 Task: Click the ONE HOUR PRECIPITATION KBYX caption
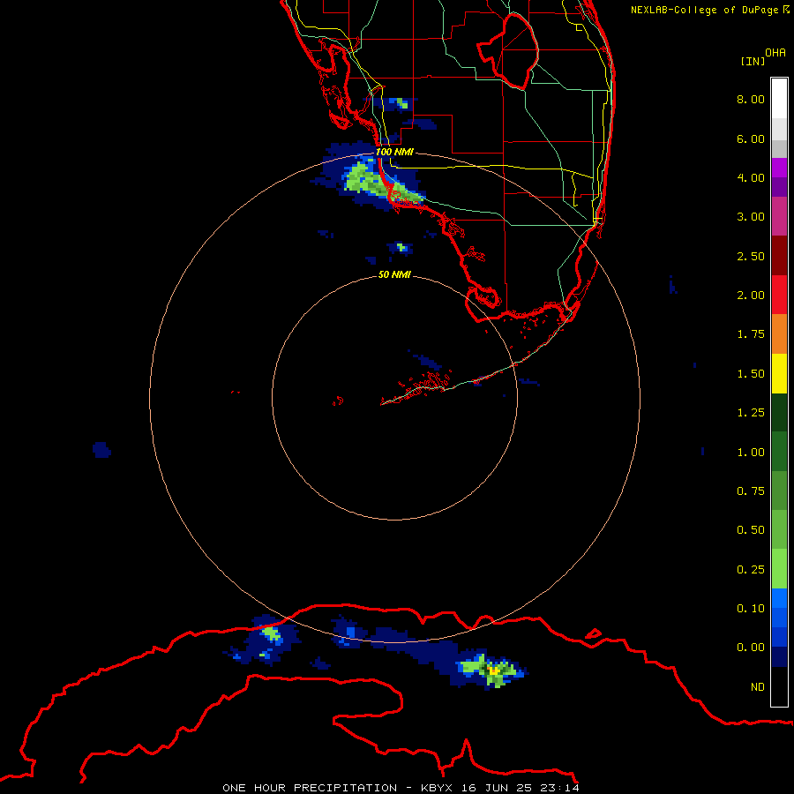(x=401, y=788)
